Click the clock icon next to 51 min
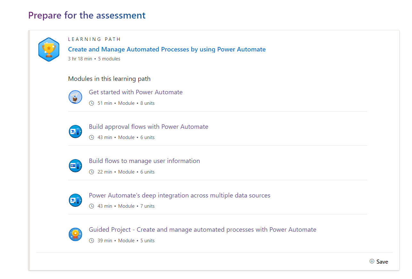This screenshot has width=412, height=279. 92,103
